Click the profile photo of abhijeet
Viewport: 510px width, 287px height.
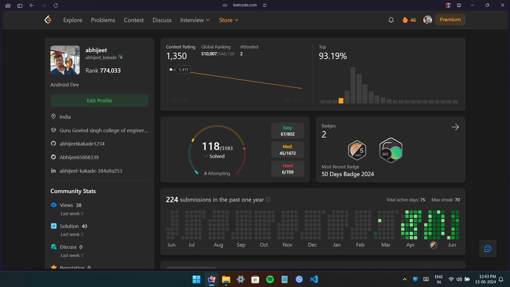tap(65, 60)
